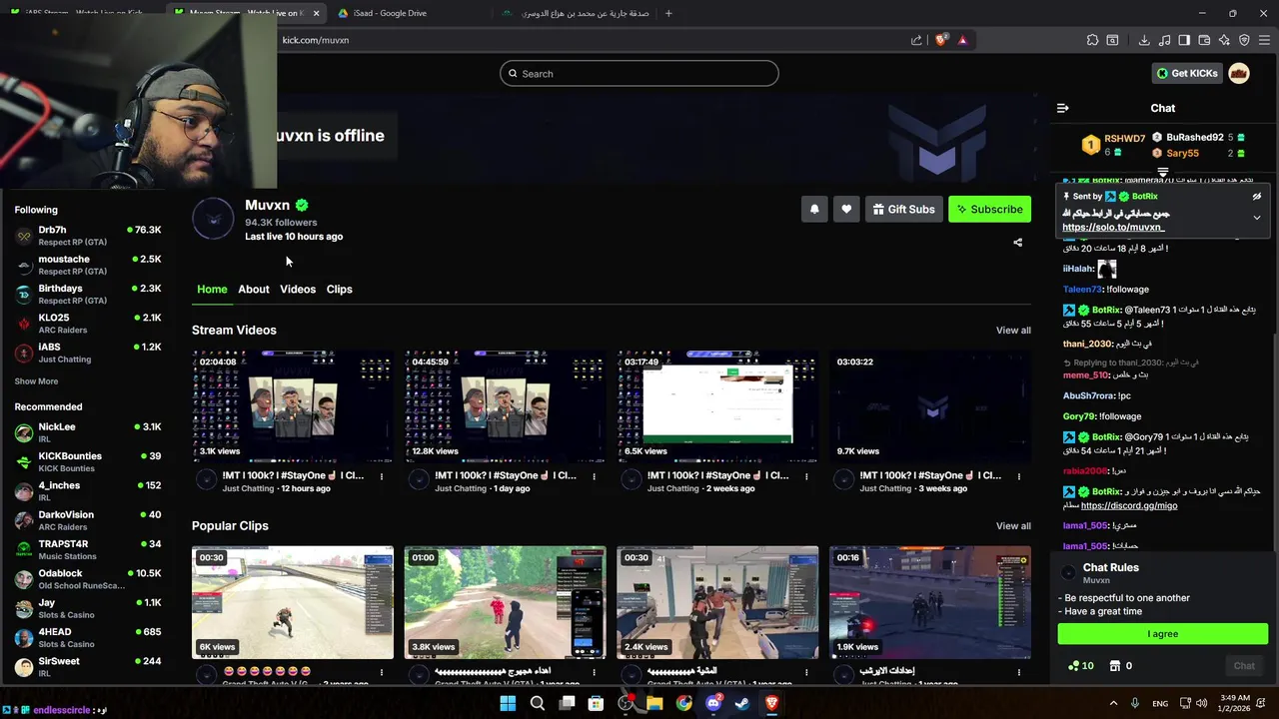
Task: Click RSHWD7 on the gift leaderboard
Action: tap(1124, 139)
